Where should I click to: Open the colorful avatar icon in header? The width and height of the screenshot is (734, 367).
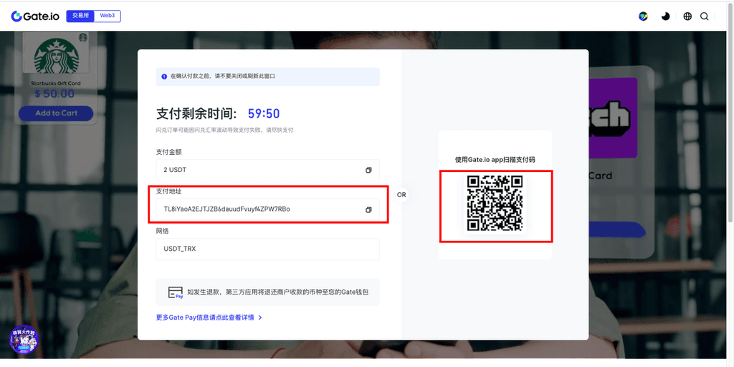[x=643, y=16]
